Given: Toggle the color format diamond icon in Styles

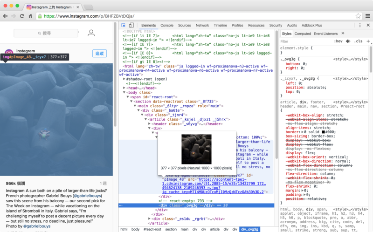Looking at the screenshot, I should 348,41.
